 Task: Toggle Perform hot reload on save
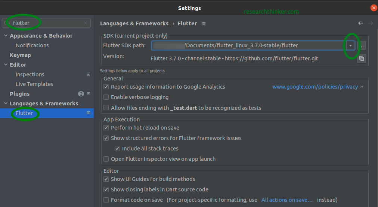(106, 128)
